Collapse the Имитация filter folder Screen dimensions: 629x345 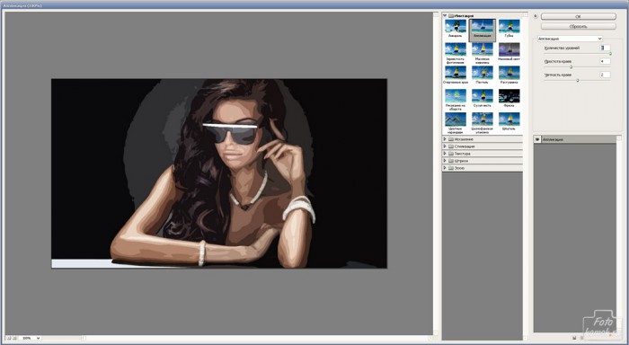(x=445, y=15)
